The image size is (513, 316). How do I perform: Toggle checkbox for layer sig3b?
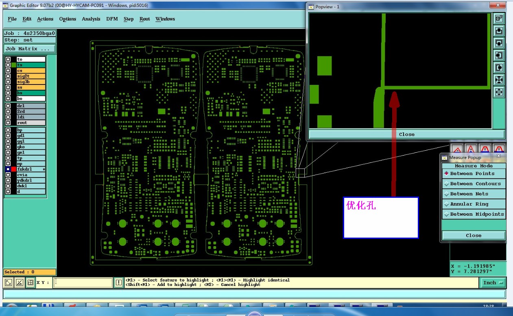(8, 82)
